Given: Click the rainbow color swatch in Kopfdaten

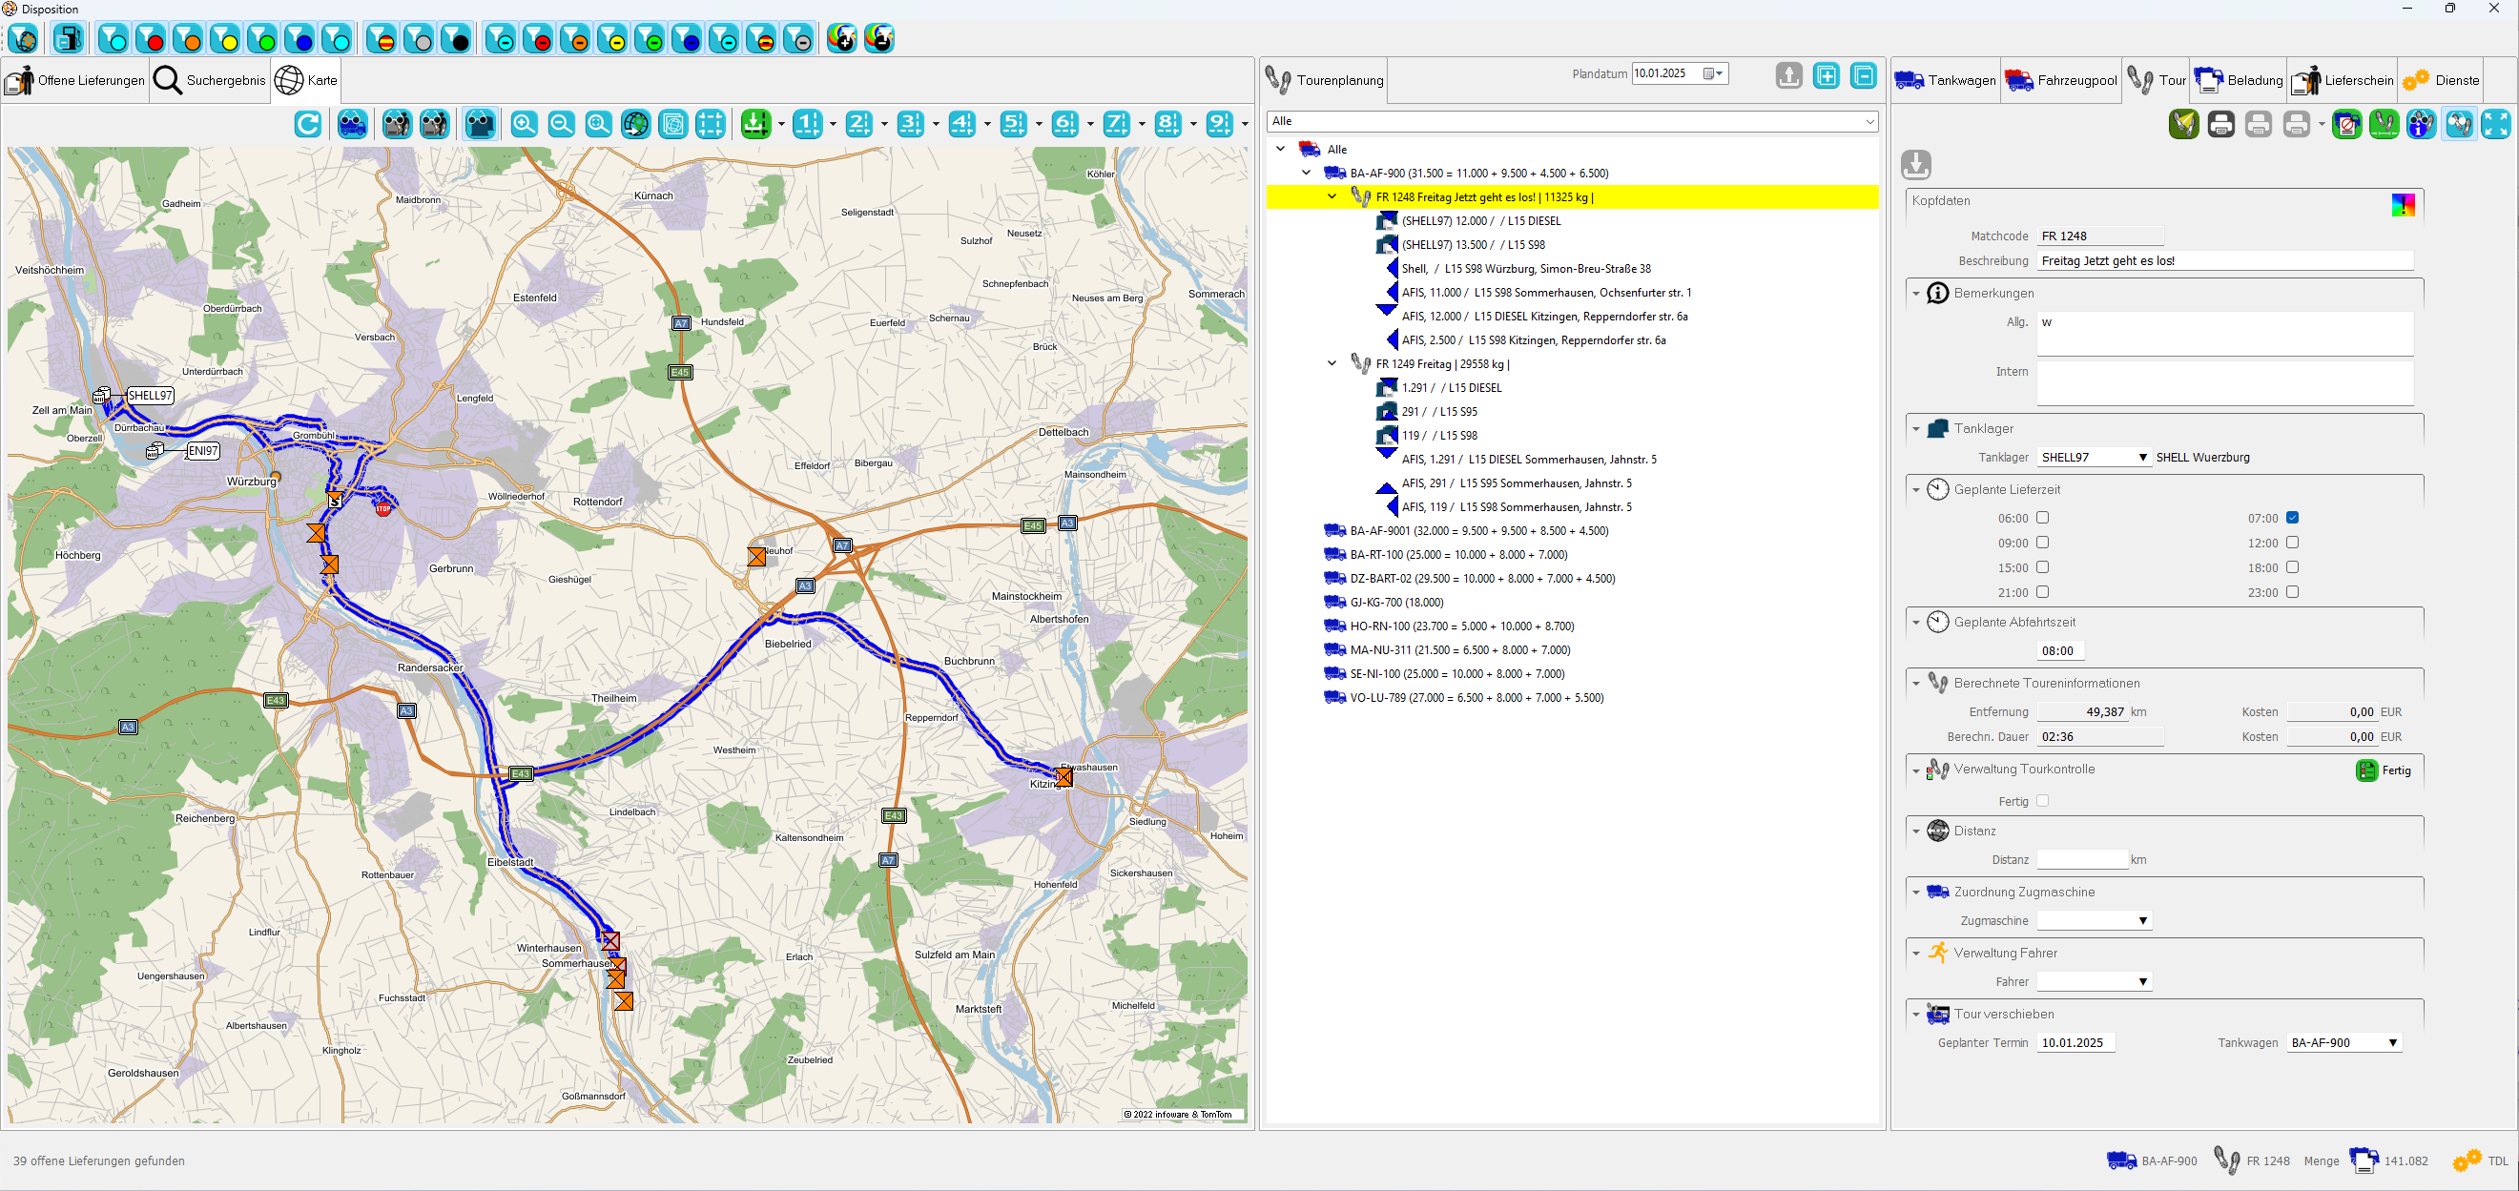Looking at the screenshot, I should click(x=2403, y=204).
